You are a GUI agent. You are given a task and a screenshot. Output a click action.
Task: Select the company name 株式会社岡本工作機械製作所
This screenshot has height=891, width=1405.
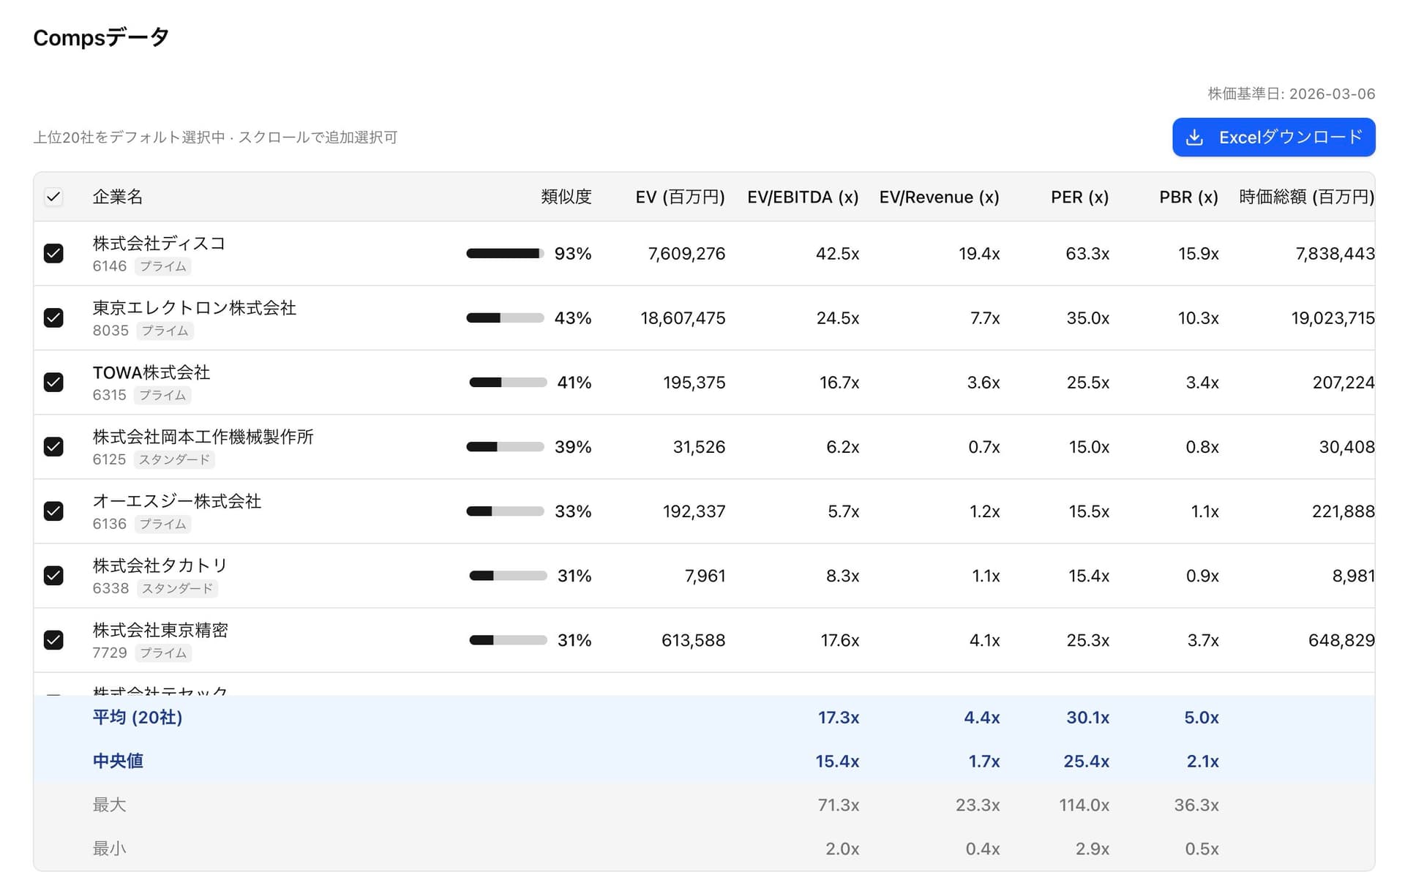203,437
